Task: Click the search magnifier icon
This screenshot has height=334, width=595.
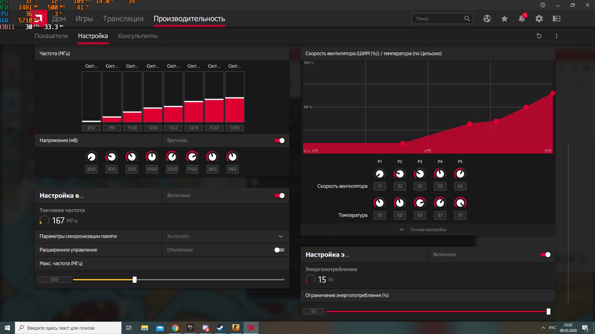Action: [467, 19]
